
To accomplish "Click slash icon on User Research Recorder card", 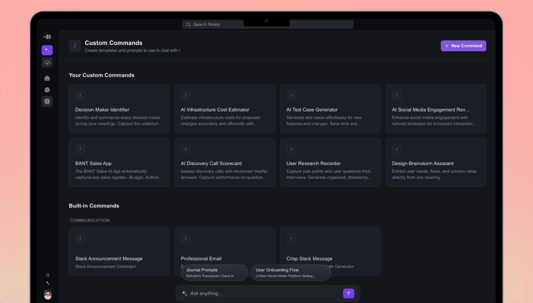I will tap(291, 149).
